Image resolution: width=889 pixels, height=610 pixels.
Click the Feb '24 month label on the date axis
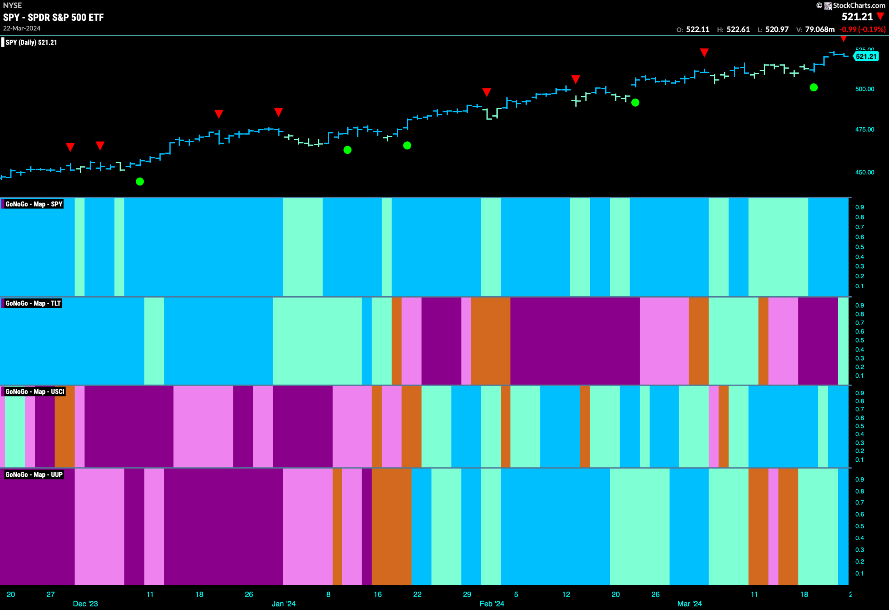492,603
